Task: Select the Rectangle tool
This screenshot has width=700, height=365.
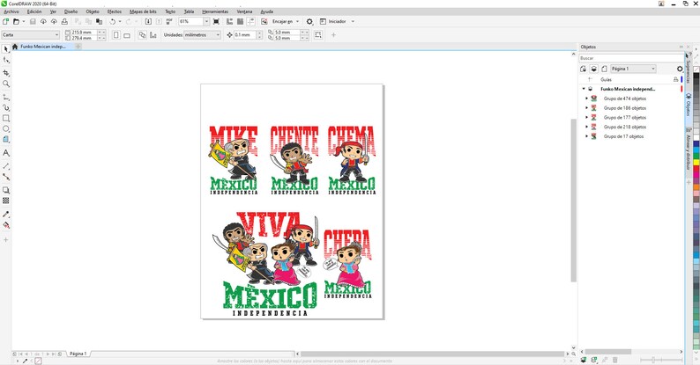Action: pyautogui.click(x=6, y=119)
